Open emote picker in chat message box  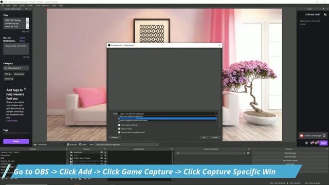click(x=324, y=136)
